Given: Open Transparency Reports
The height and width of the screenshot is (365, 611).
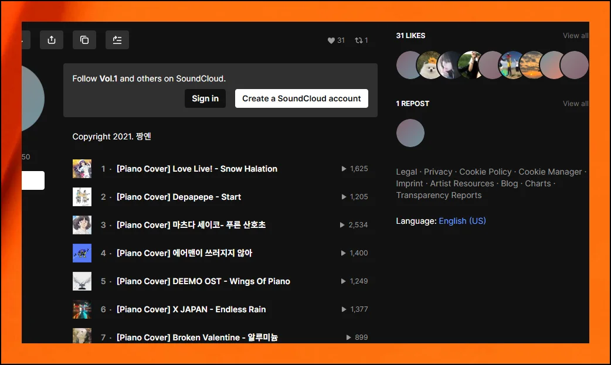Looking at the screenshot, I should click(x=439, y=195).
